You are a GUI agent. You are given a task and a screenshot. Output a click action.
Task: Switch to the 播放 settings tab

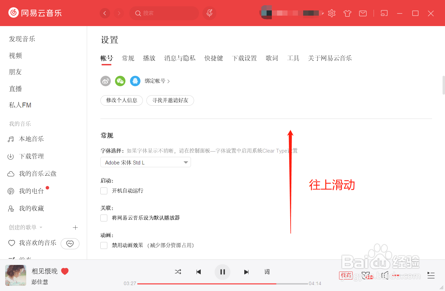149,58
